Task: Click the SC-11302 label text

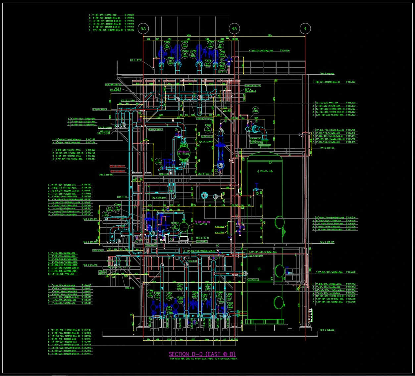Action: pyautogui.click(x=219, y=232)
